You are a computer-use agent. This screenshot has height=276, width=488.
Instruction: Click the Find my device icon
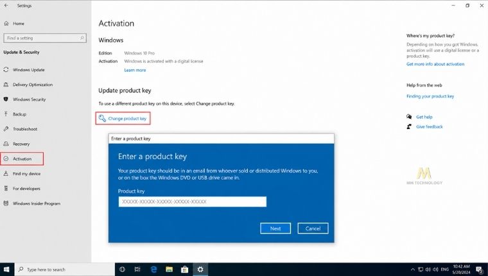coord(6,174)
